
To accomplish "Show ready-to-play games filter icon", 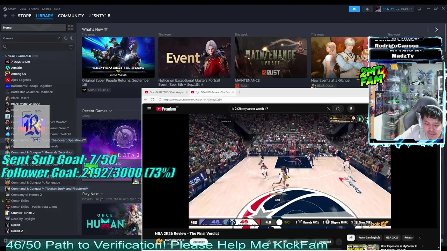I will point(72,38).
